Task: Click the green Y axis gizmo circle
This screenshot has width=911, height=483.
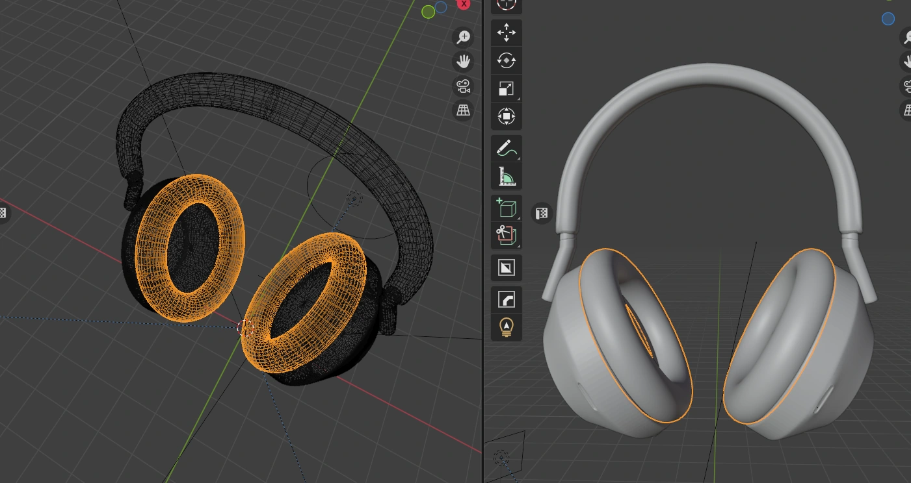Action: coord(428,12)
